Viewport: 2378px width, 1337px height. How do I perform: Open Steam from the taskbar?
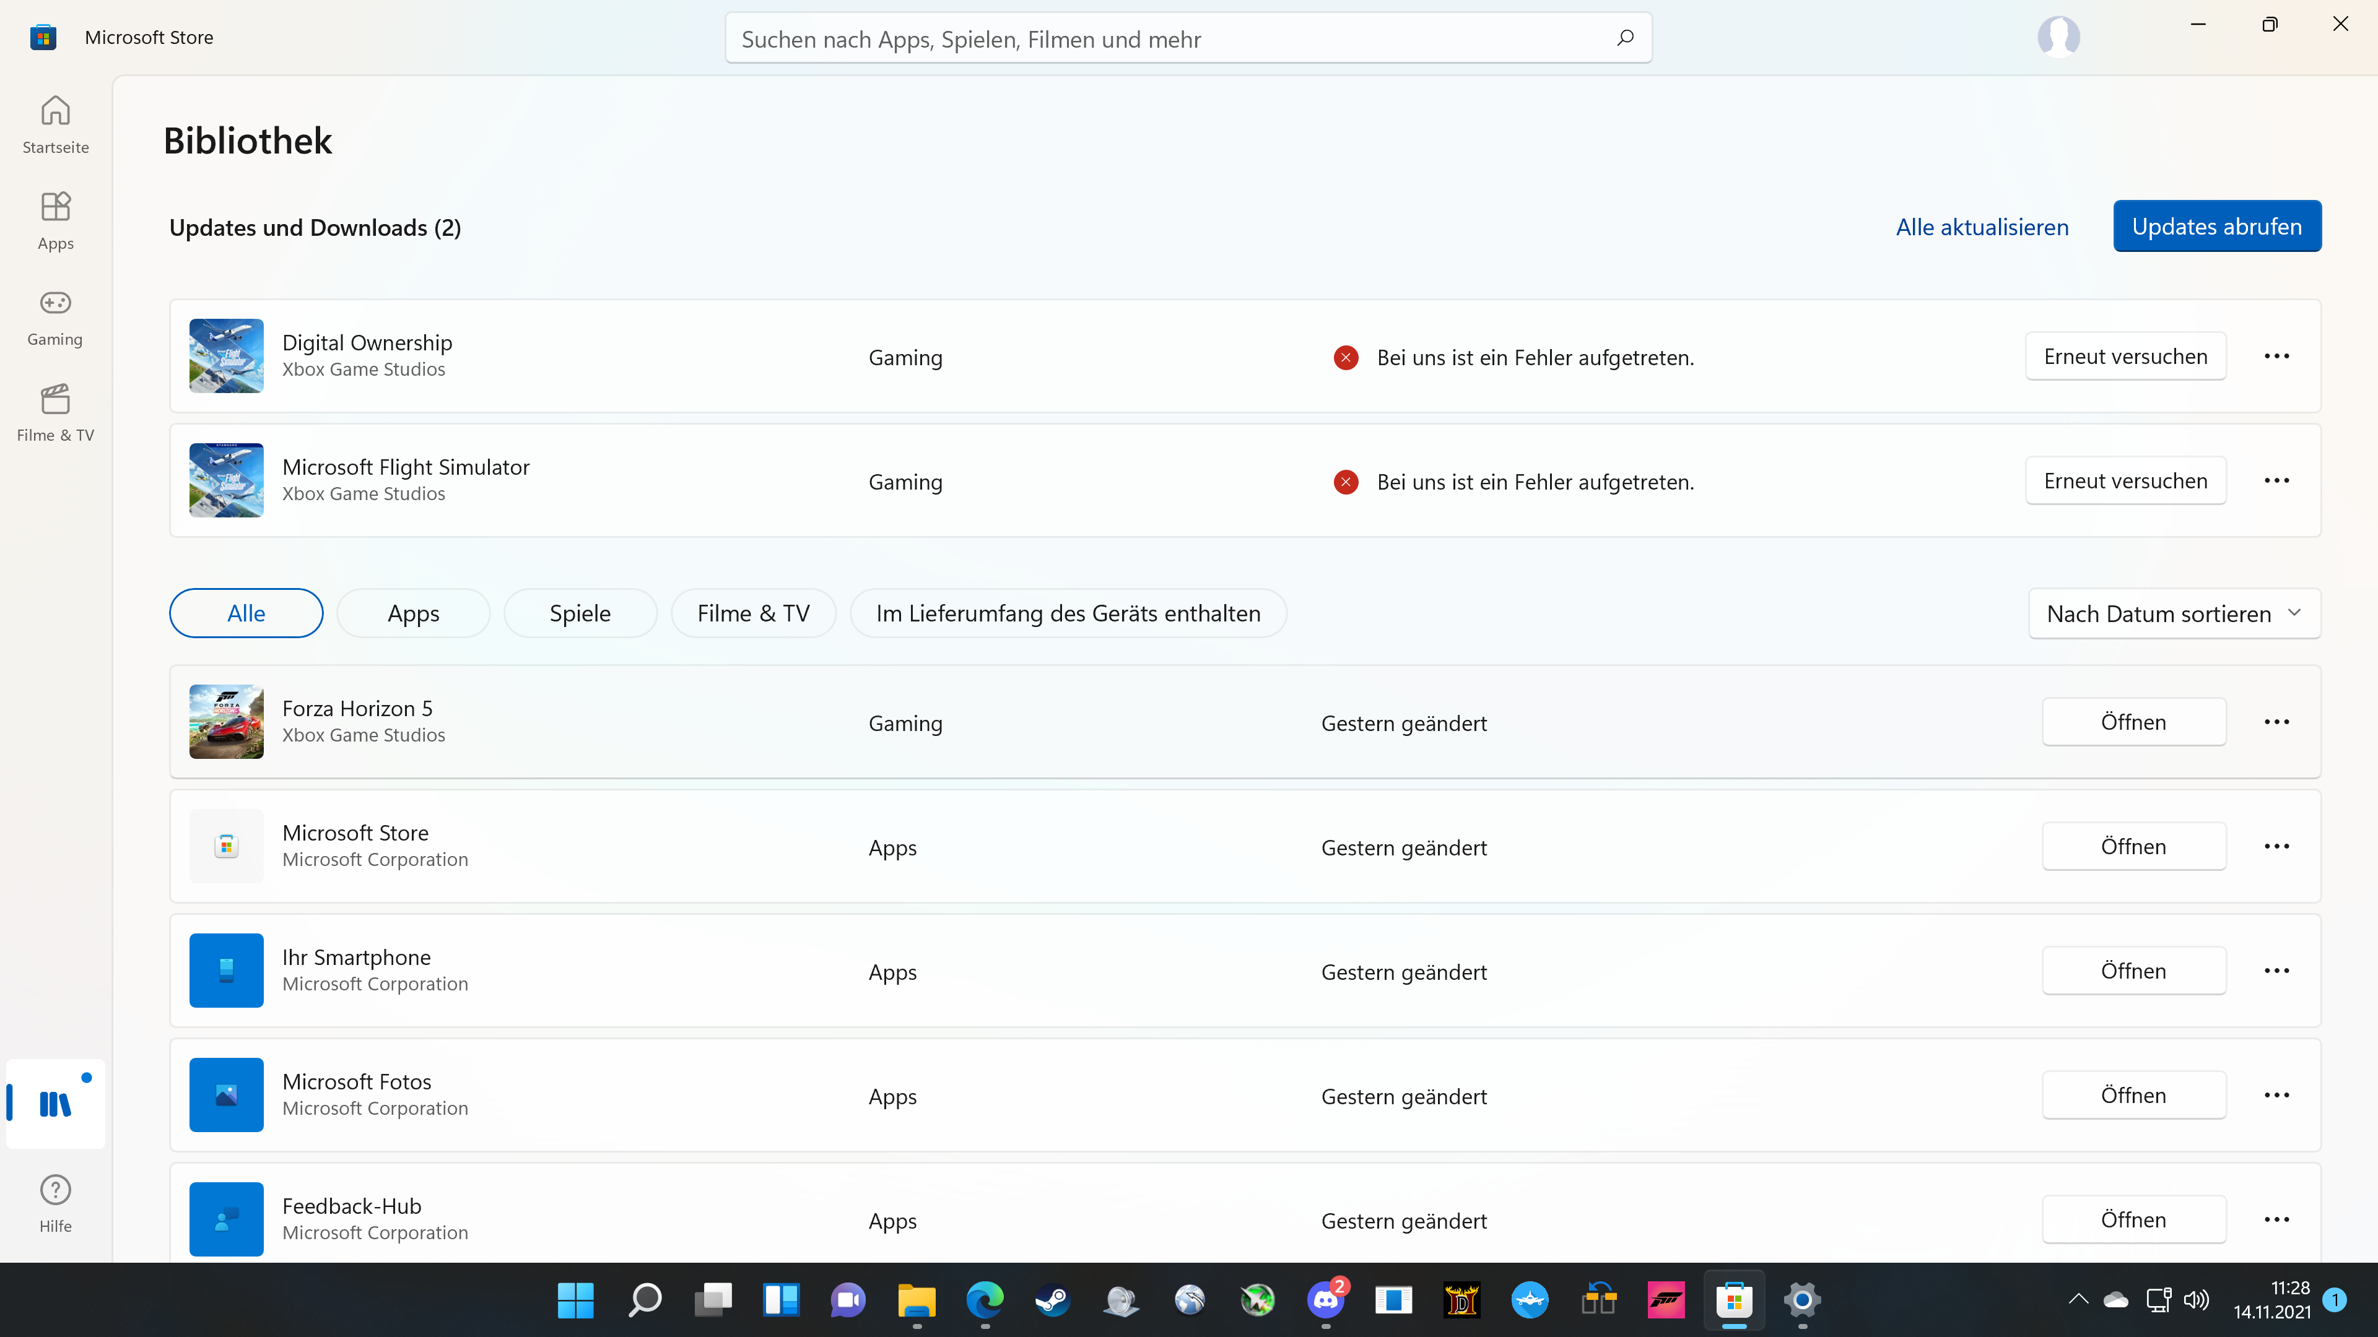1052,1300
